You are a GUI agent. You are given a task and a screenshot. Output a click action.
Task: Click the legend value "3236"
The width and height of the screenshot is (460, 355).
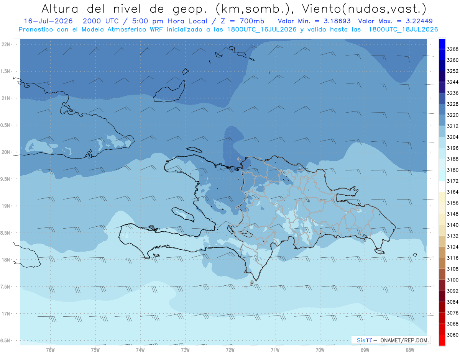coord(453,93)
